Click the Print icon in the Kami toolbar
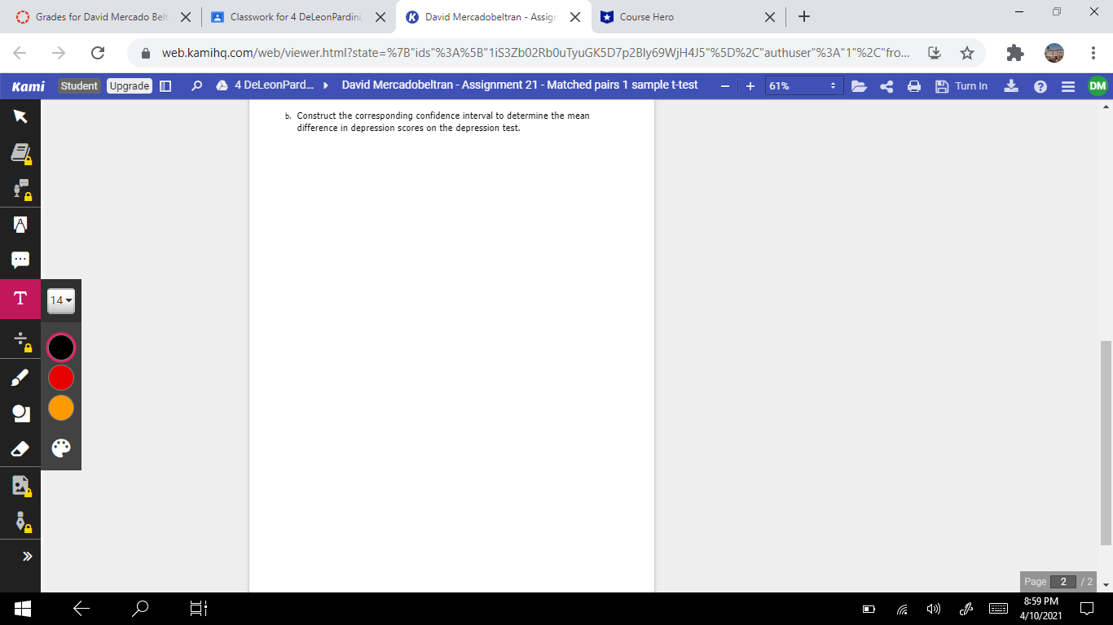Image resolution: width=1113 pixels, height=625 pixels. (x=913, y=85)
